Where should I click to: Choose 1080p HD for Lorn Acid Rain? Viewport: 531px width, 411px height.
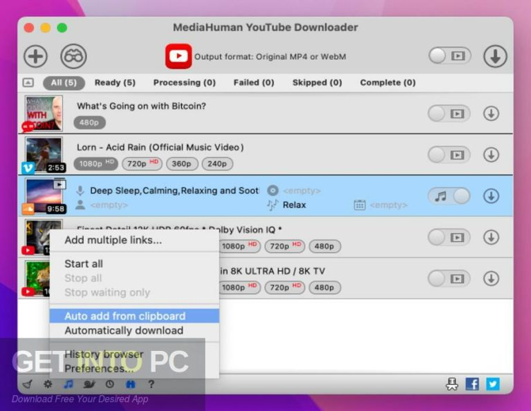tap(96, 164)
